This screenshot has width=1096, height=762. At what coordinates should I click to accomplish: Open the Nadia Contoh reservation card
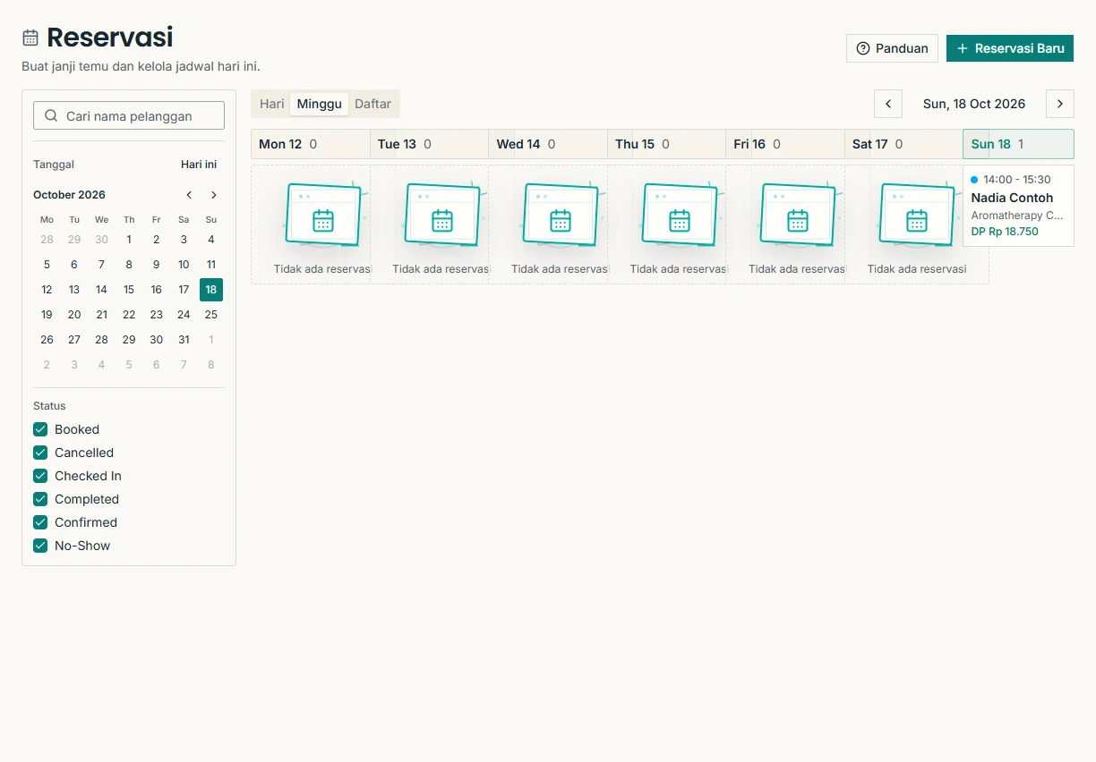[x=1018, y=206]
